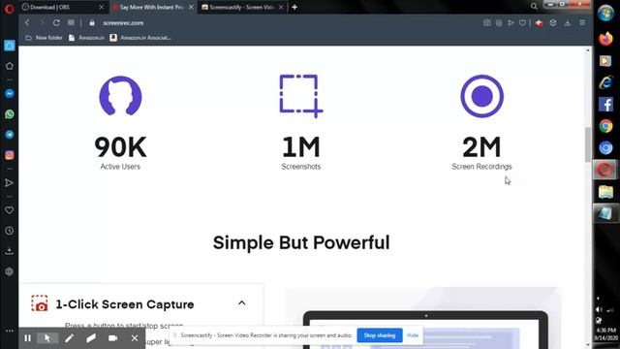This screenshot has height=349, width=620.
Task: Select the Screencastify cursor tool
Action: click(x=47, y=338)
